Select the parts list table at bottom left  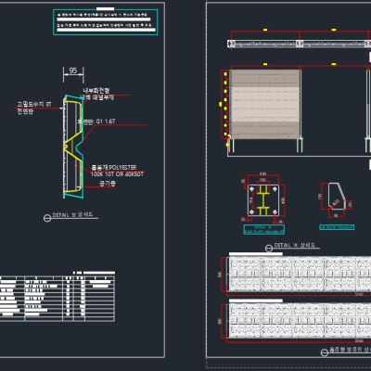[58, 299]
